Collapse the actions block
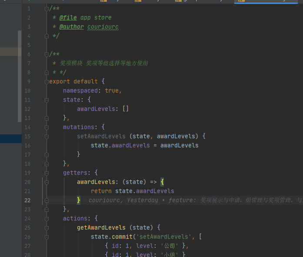This screenshot has height=257, width=303. (46, 219)
